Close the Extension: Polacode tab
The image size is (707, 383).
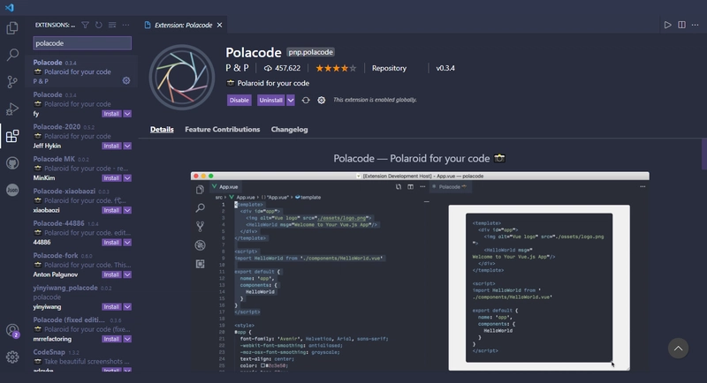[x=219, y=26]
